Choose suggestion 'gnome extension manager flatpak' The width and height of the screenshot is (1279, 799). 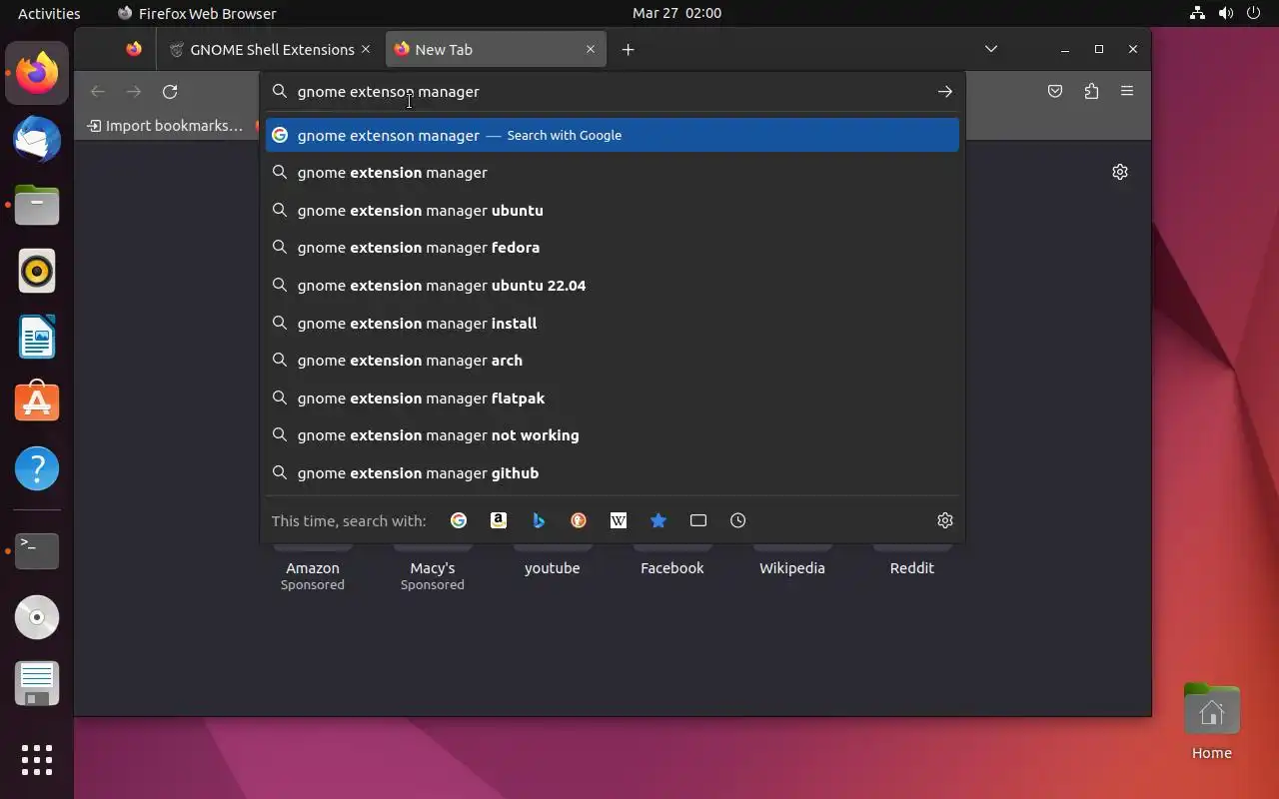[x=612, y=399]
